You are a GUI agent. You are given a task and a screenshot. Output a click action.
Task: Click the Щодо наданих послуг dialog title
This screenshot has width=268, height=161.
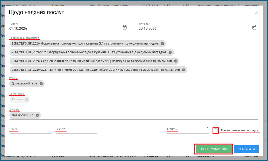pyautogui.click(x=36, y=12)
